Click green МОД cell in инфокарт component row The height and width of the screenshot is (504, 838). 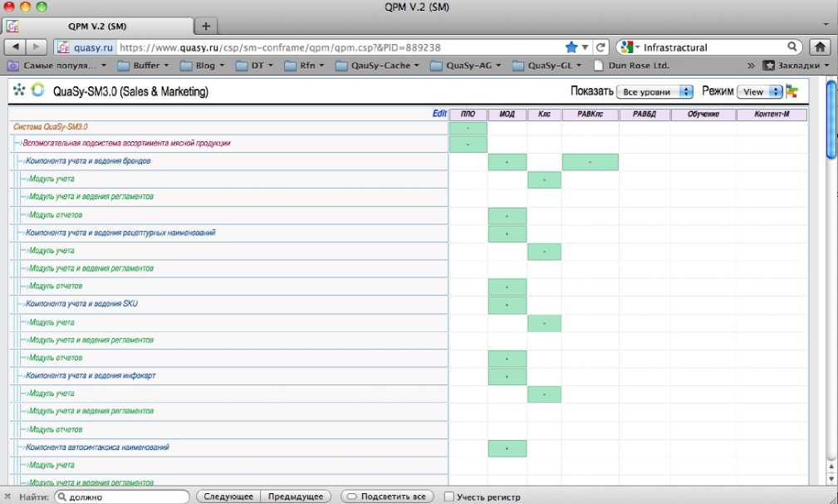click(x=507, y=377)
